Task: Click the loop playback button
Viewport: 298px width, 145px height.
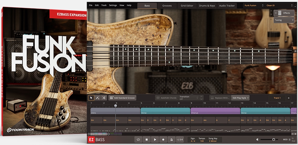Action: pyautogui.click(x=138, y=140)
